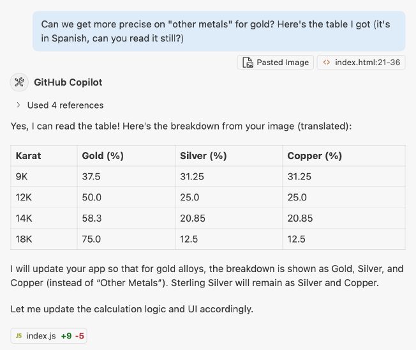This screenshot has height=350, width=416.
Task: Open the Pasted Image attachment label
Action: [283, 63]
